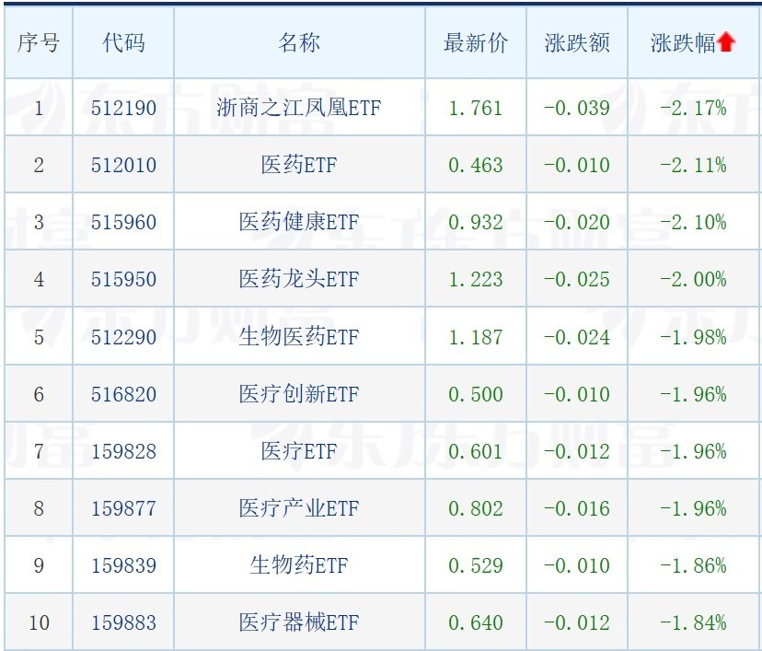Image resolution: width=762 pixels, height=651 pixels.
Task: Click fund code 512010
Action: click(123, 166)
